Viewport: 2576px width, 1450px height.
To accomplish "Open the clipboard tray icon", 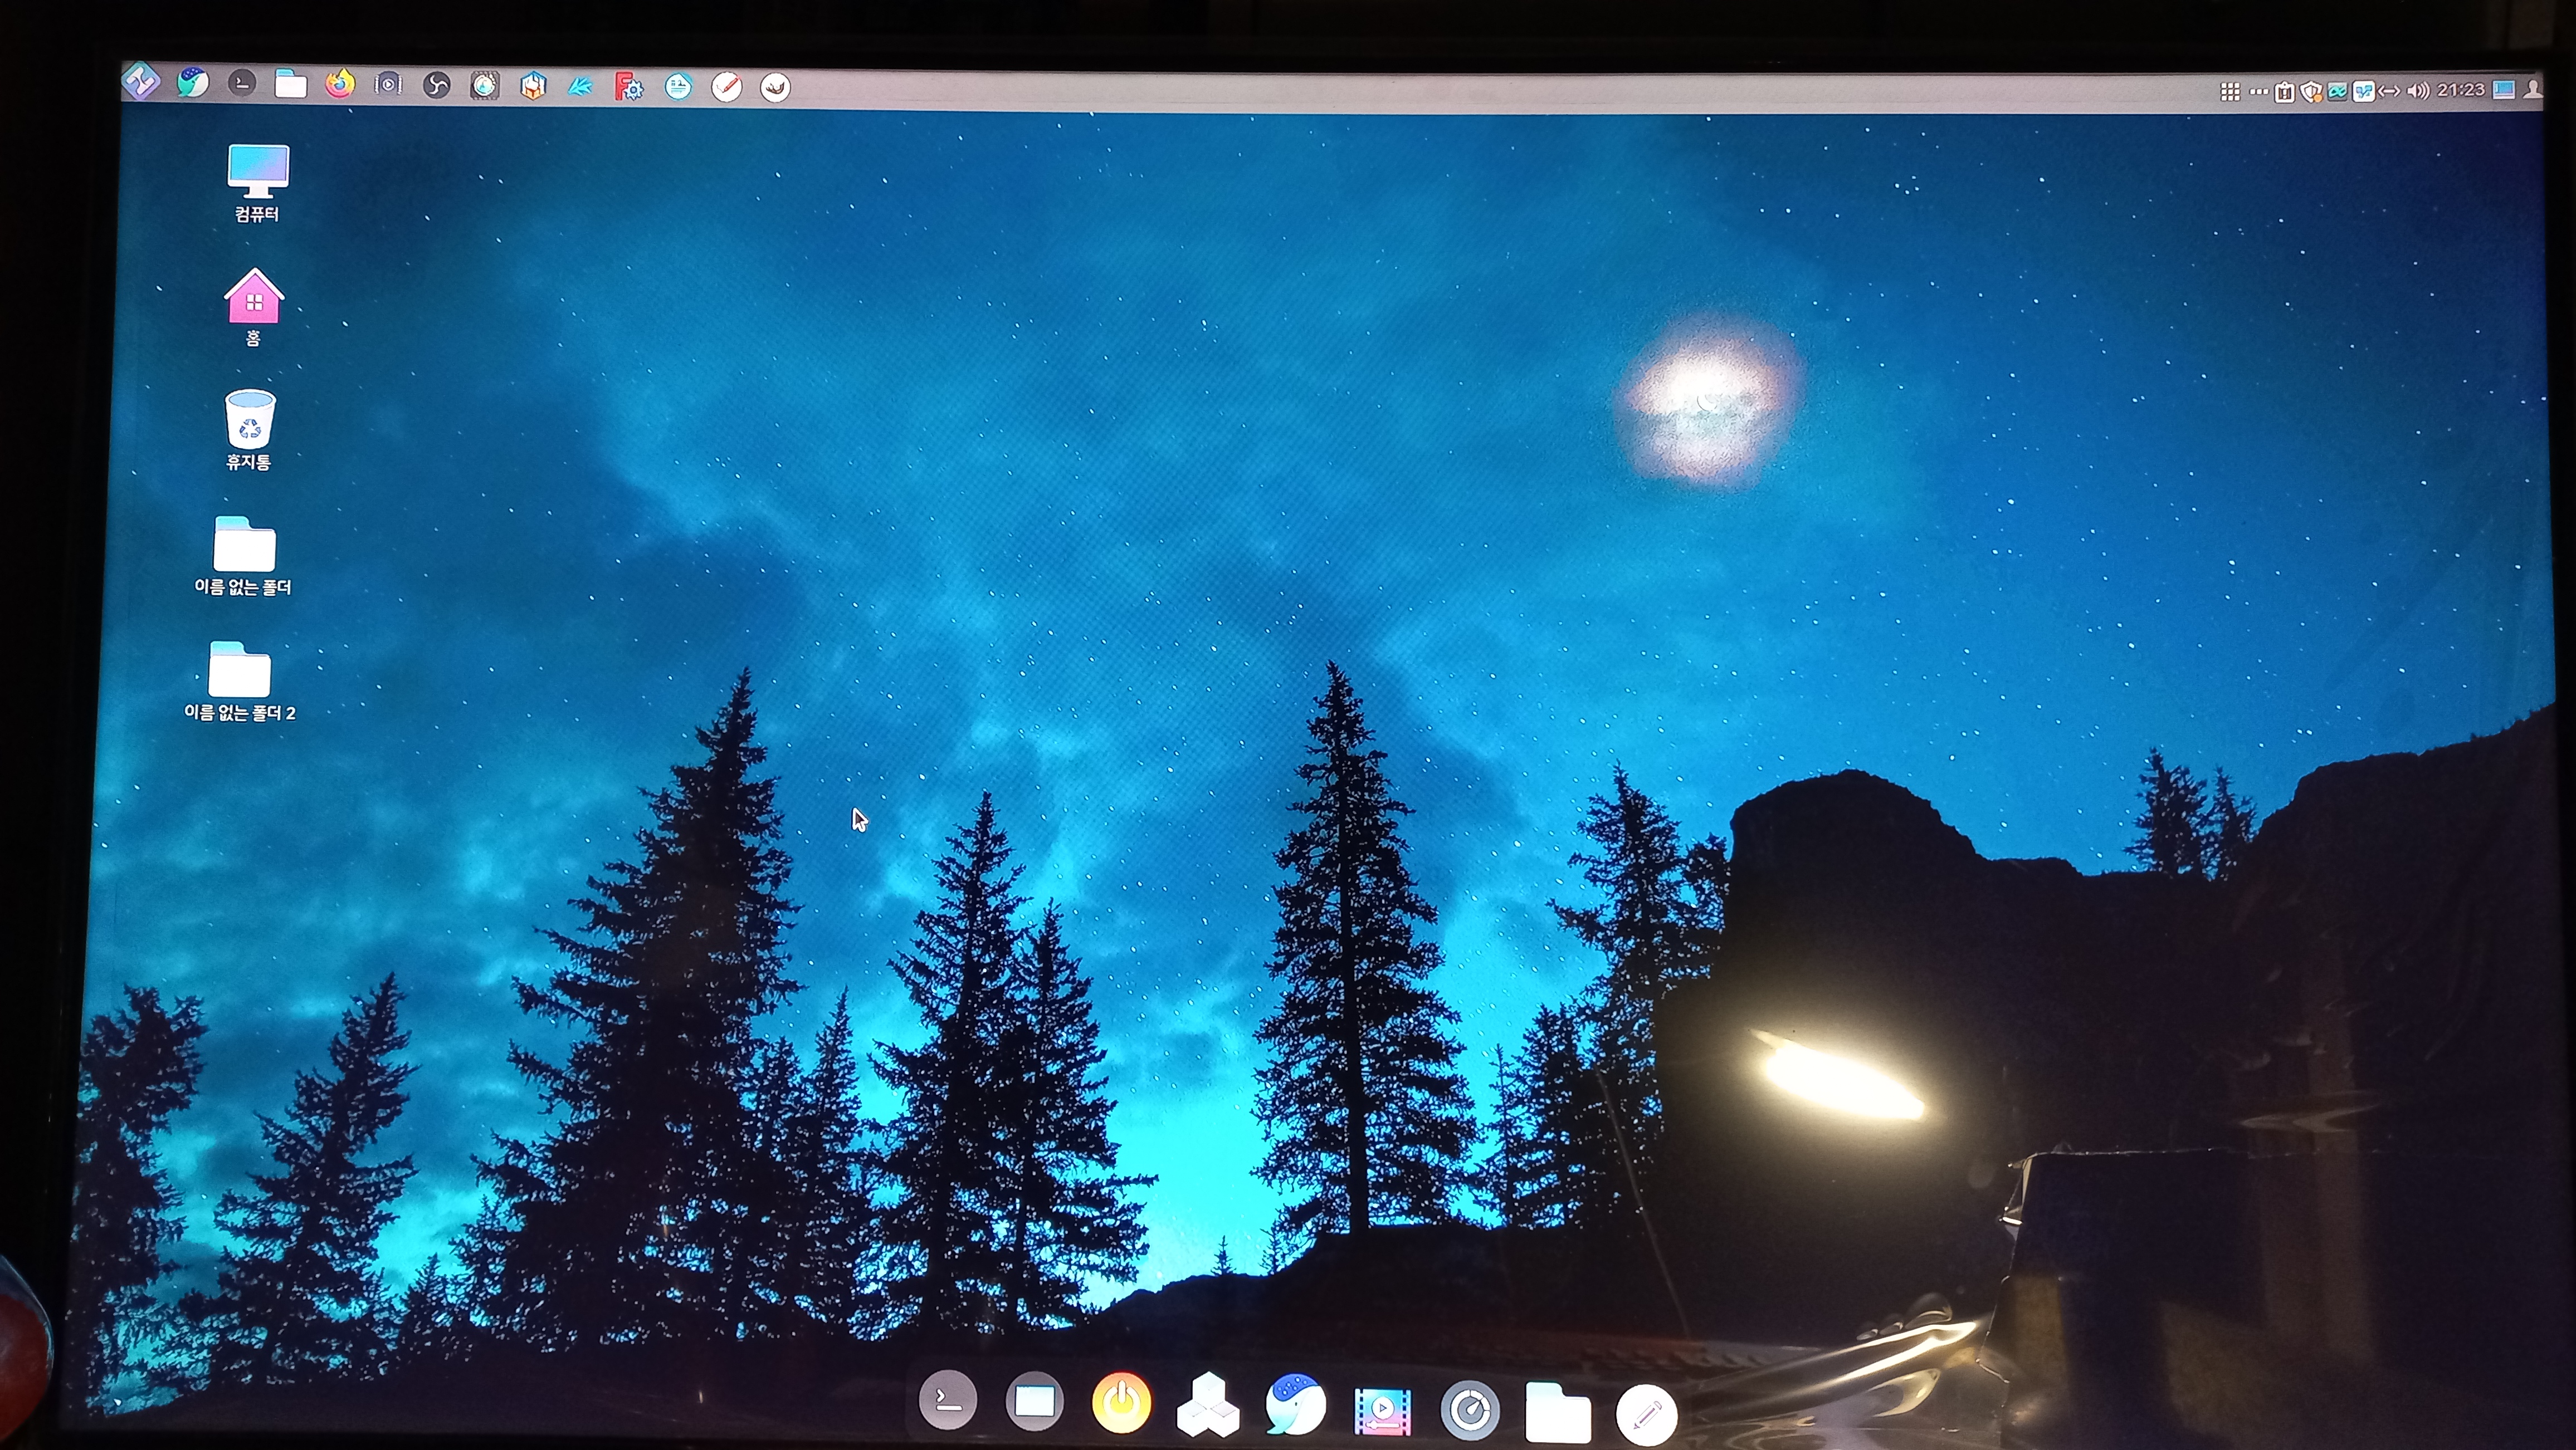I will (2284, 92).
